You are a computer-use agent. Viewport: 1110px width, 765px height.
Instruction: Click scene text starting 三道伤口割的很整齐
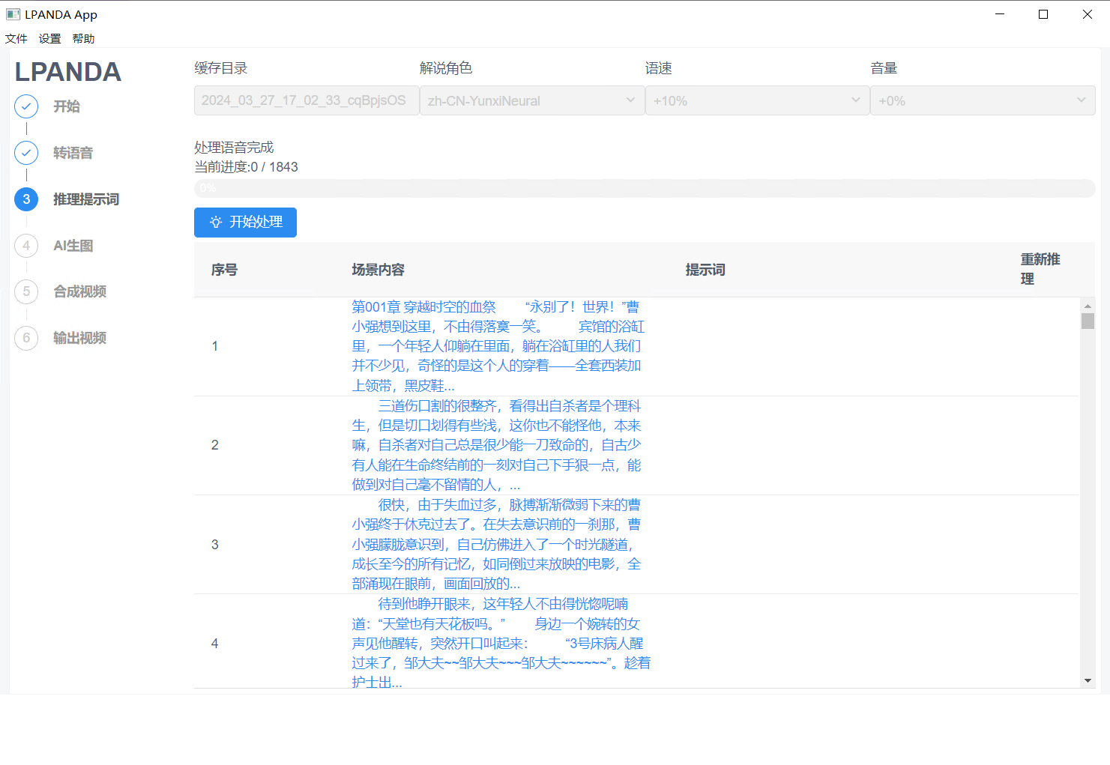pyautogui.click(x=497, y=445)
